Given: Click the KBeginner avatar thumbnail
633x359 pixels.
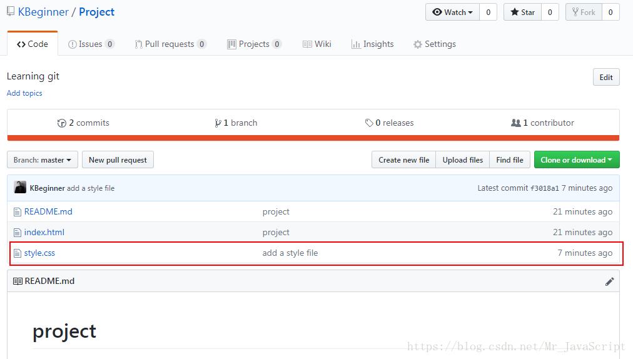Looking at the screenshot, I should pyautogui.click(x=20, y=188).
